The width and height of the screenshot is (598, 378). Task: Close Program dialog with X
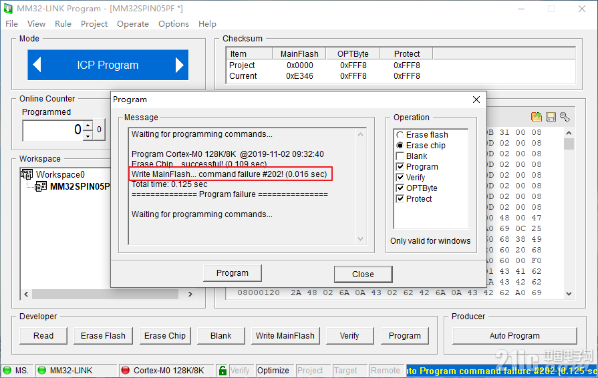pyautogui.click(x=476, y=100)
